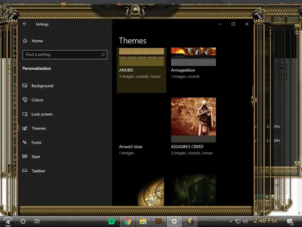This screenshot has width=302, height=227.
Task: Open the Taskbar settings page
Action: coord(39,171)
